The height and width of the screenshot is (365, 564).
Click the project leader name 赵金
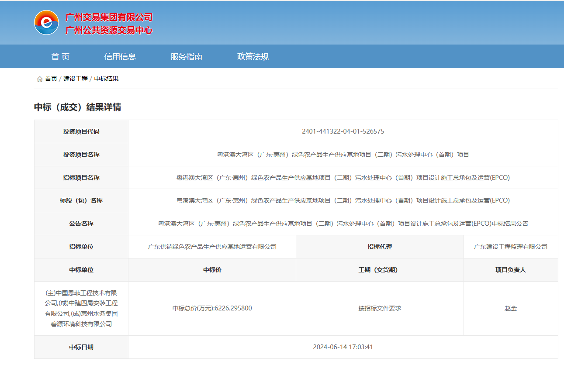tap(511, 308)
